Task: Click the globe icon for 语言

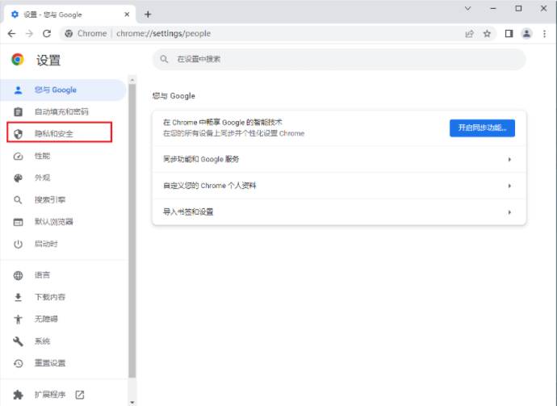Action: tap(18, 275)
